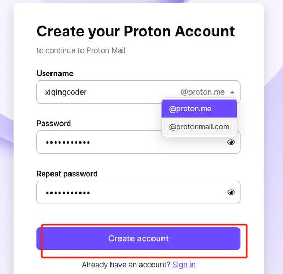Click the Create your Proton Account heading

[136, 32]
